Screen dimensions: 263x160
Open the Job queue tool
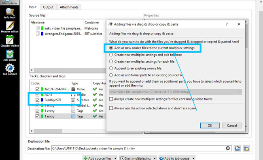click(x=10, y=55)
